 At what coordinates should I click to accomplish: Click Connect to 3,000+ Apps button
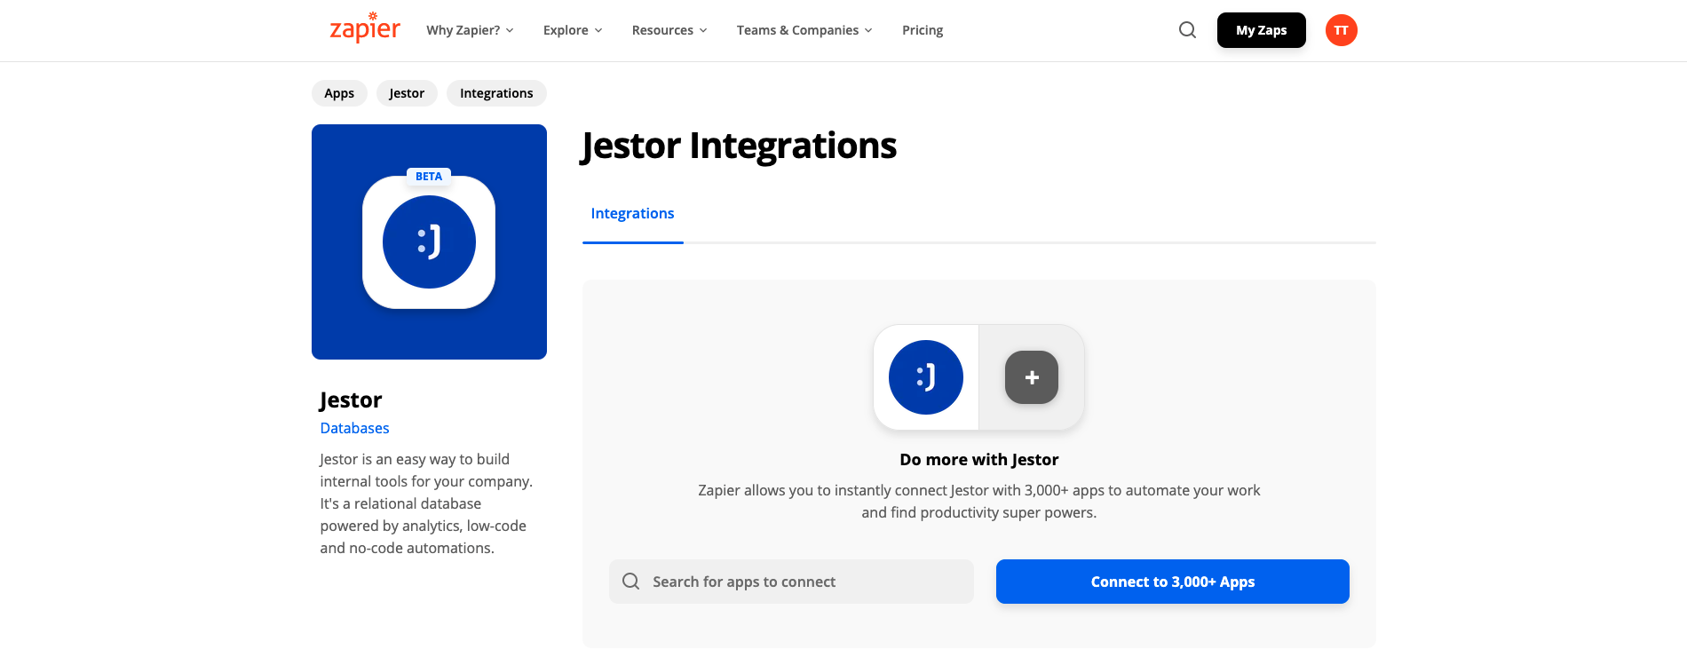1172,582
